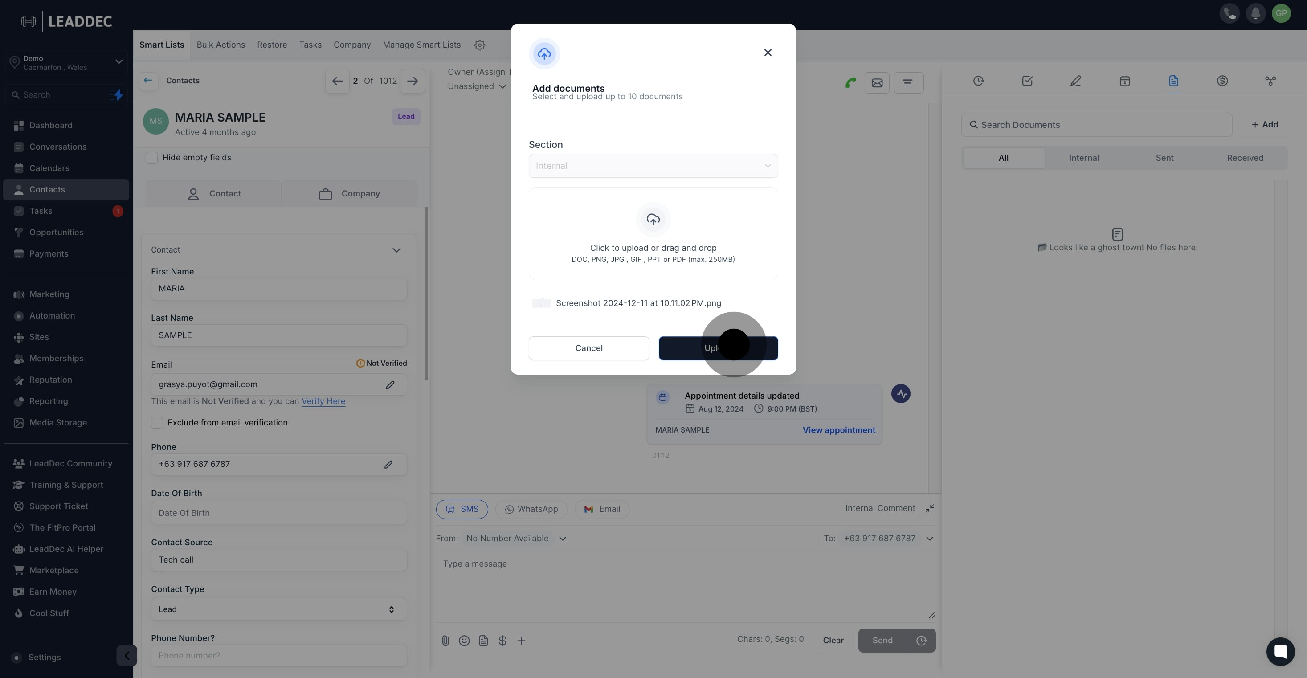The image size is (1307, 678).
Task: Open the associations nodes icon in right panel
Action: [x=1270, y=81]
